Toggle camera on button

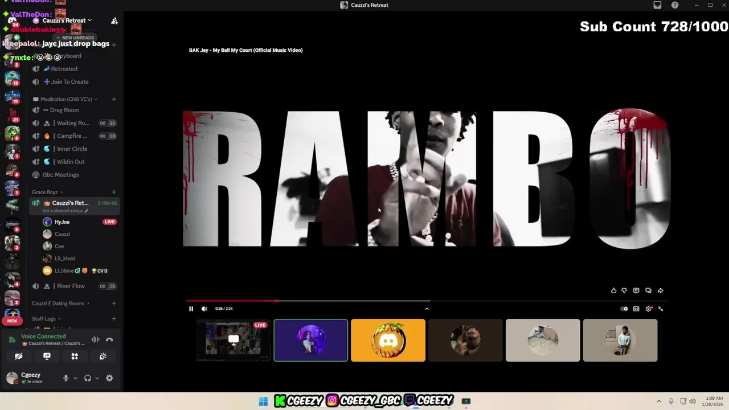19,356
